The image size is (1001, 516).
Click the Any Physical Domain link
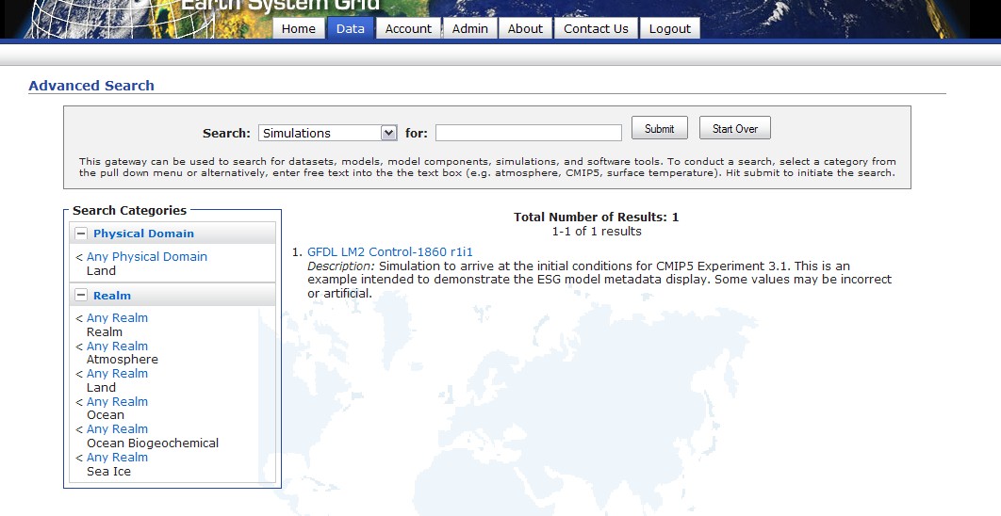(146, 256)
